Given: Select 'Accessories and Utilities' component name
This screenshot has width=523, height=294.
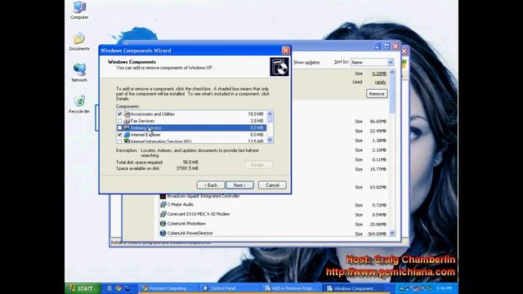Looking at the screenshot, I should (x=153, y=114).
